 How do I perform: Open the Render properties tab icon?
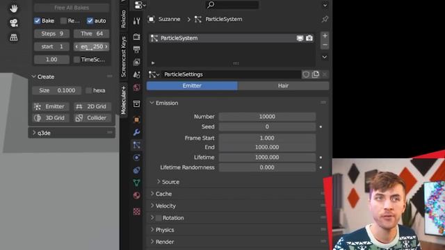coord(136,37)
